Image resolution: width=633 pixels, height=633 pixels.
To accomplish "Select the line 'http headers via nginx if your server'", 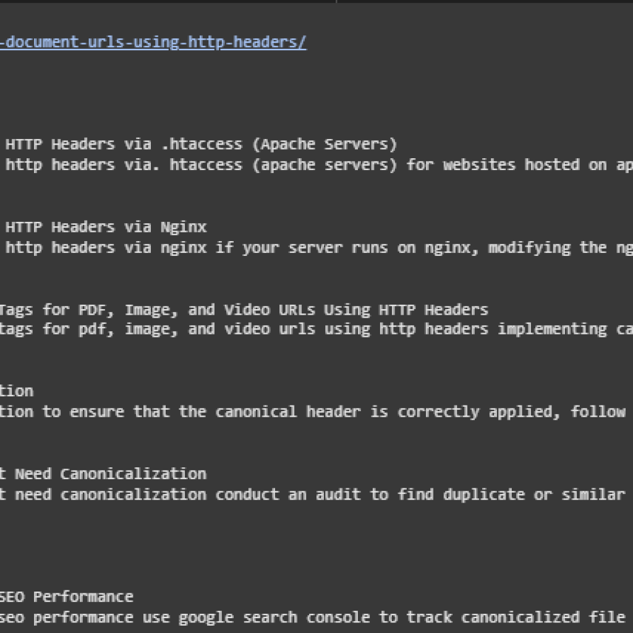I will point(174,248).
